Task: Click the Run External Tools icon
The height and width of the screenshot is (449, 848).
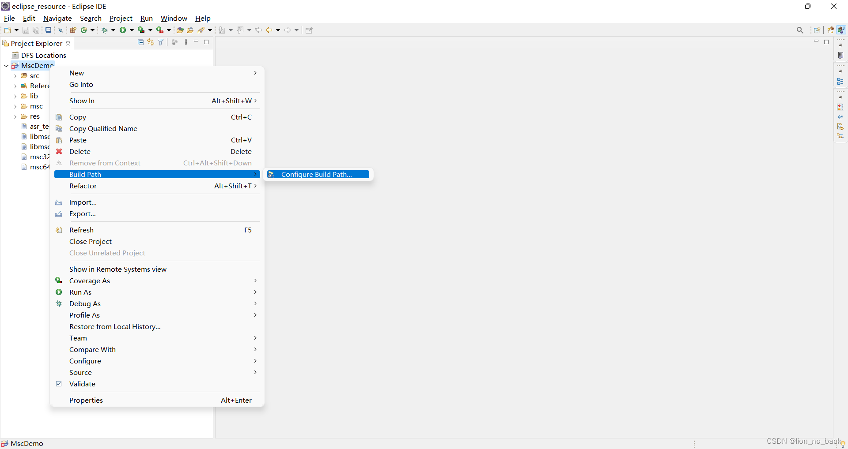Action: click(x=160, y=30)
